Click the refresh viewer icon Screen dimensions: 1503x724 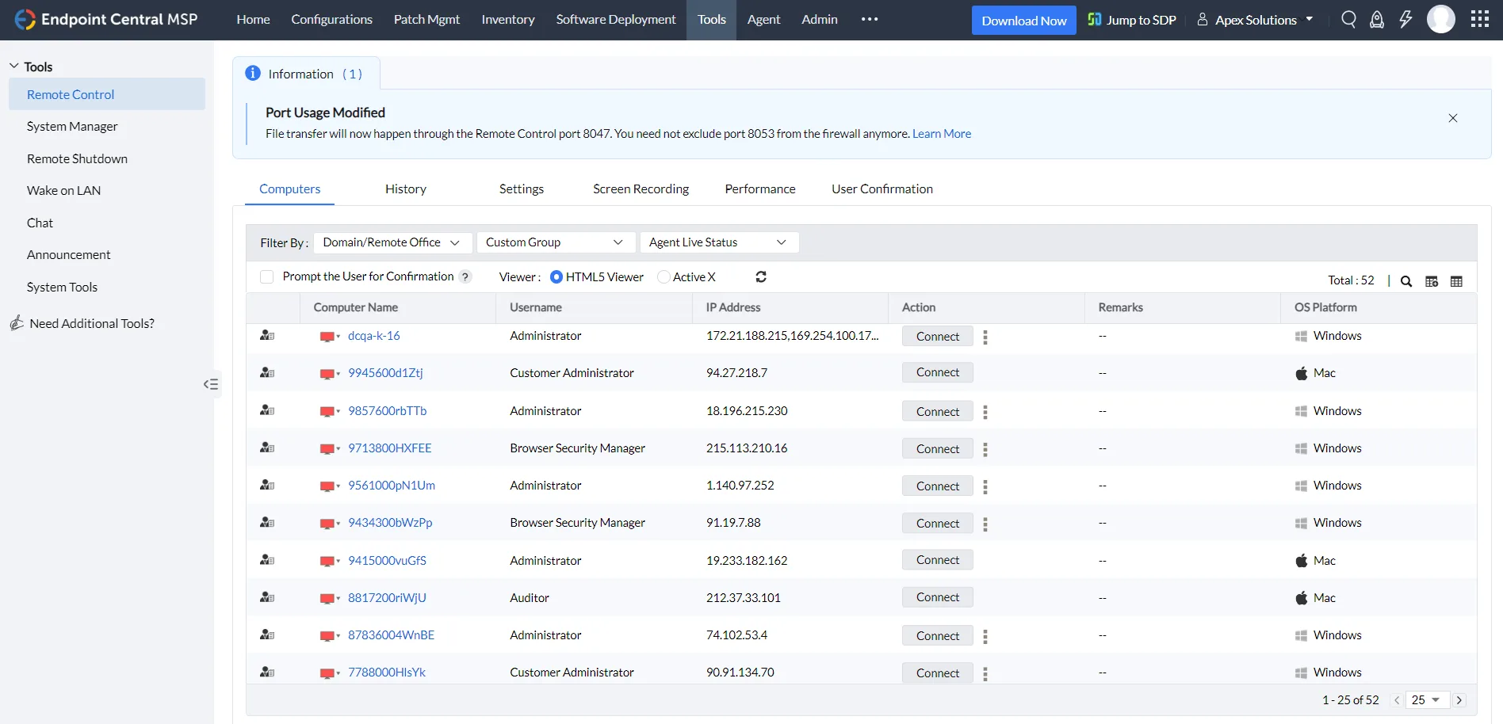(761, 276)
